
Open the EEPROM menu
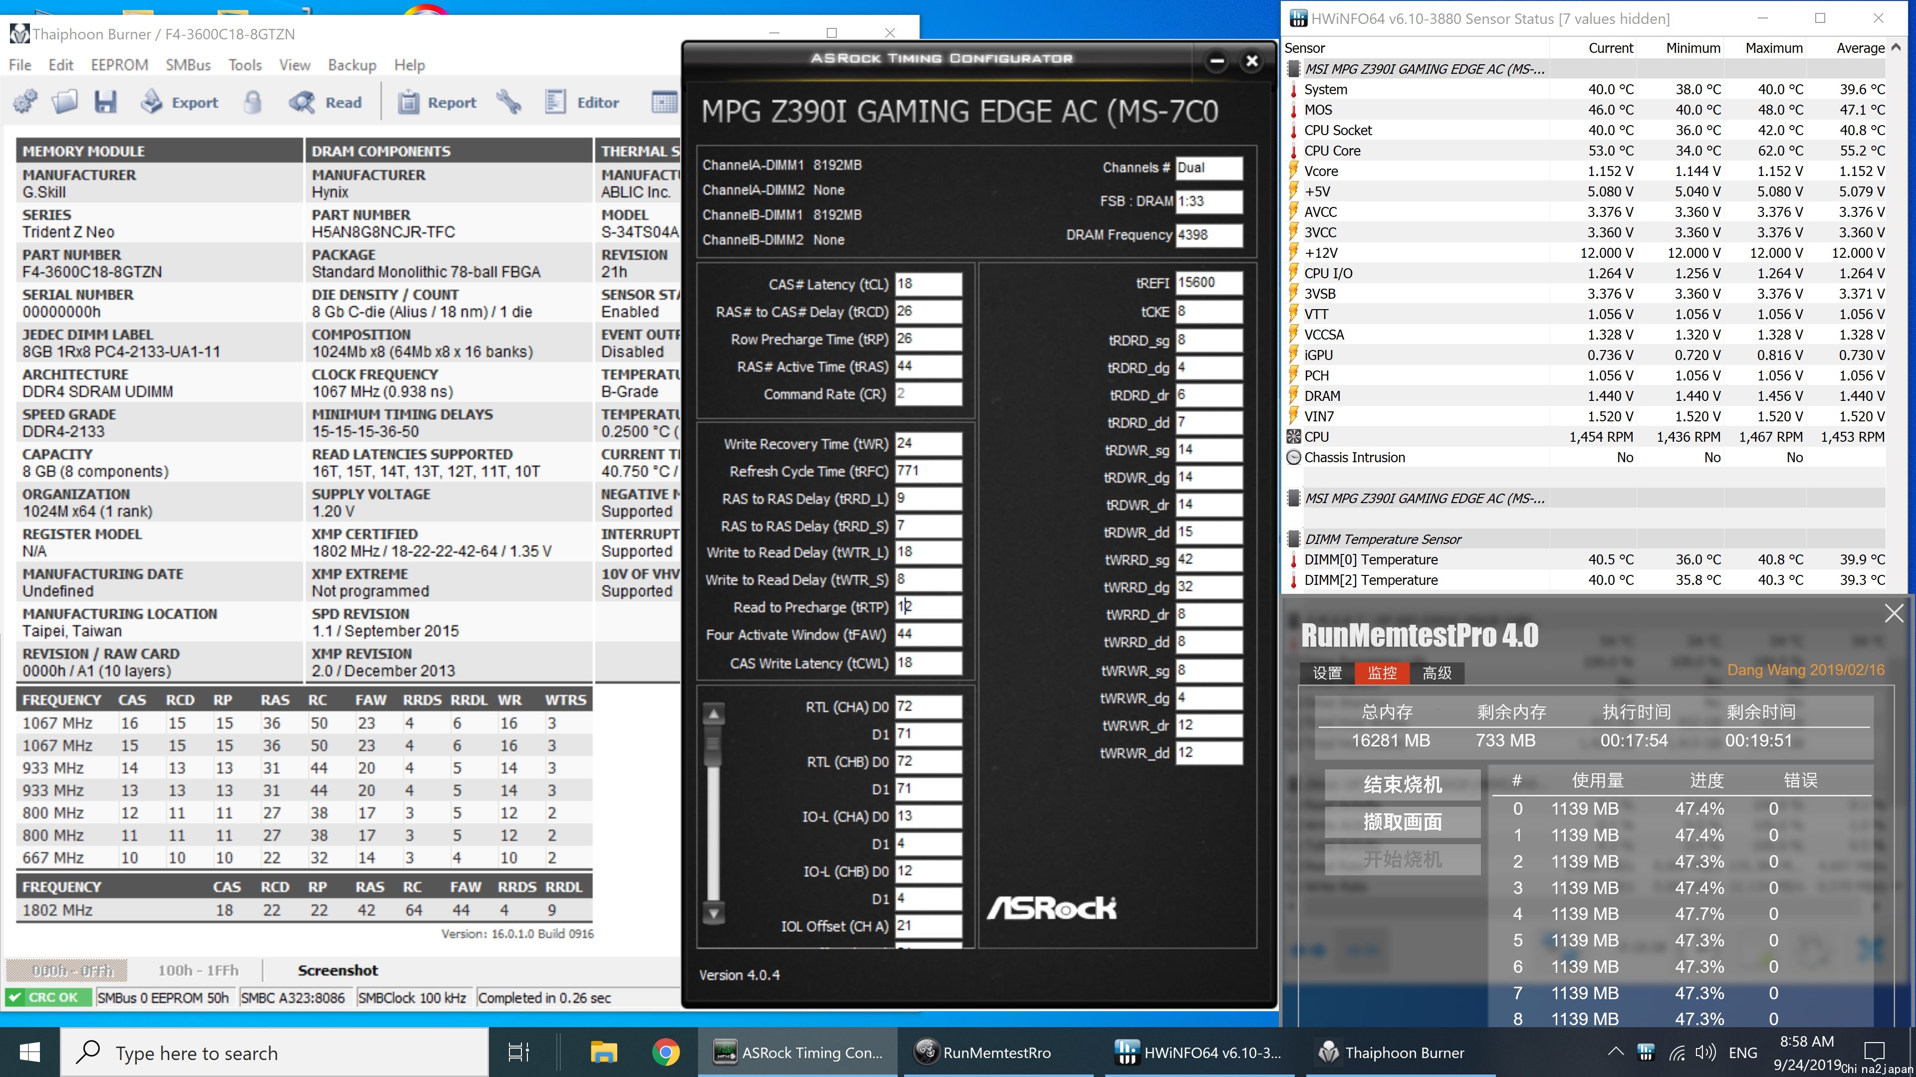tap(120, 65)
